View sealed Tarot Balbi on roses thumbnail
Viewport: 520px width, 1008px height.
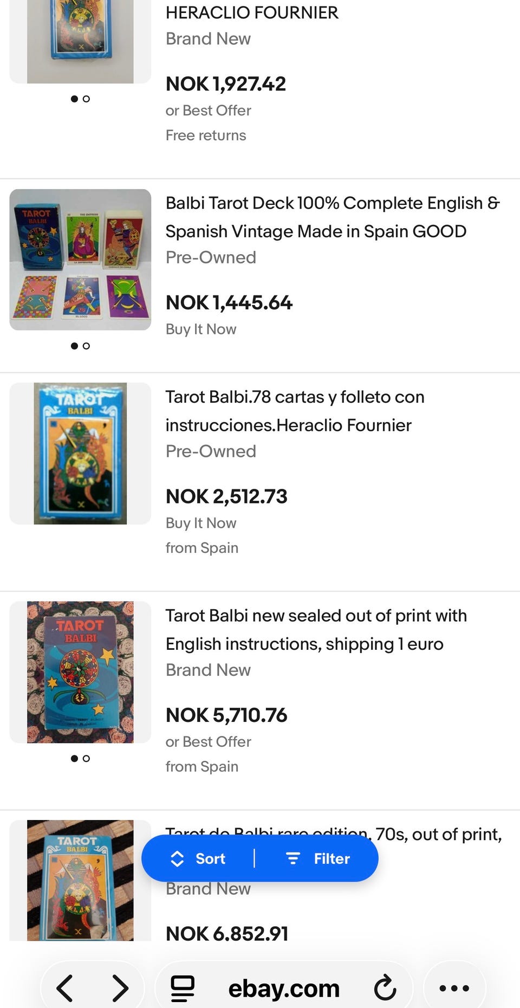point(80,672)
